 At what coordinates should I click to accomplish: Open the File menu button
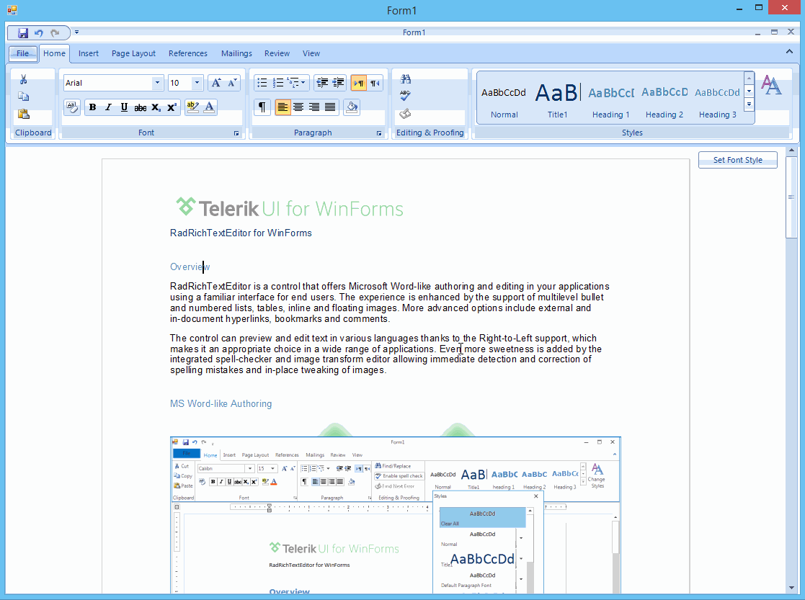(x=23, y=53)
